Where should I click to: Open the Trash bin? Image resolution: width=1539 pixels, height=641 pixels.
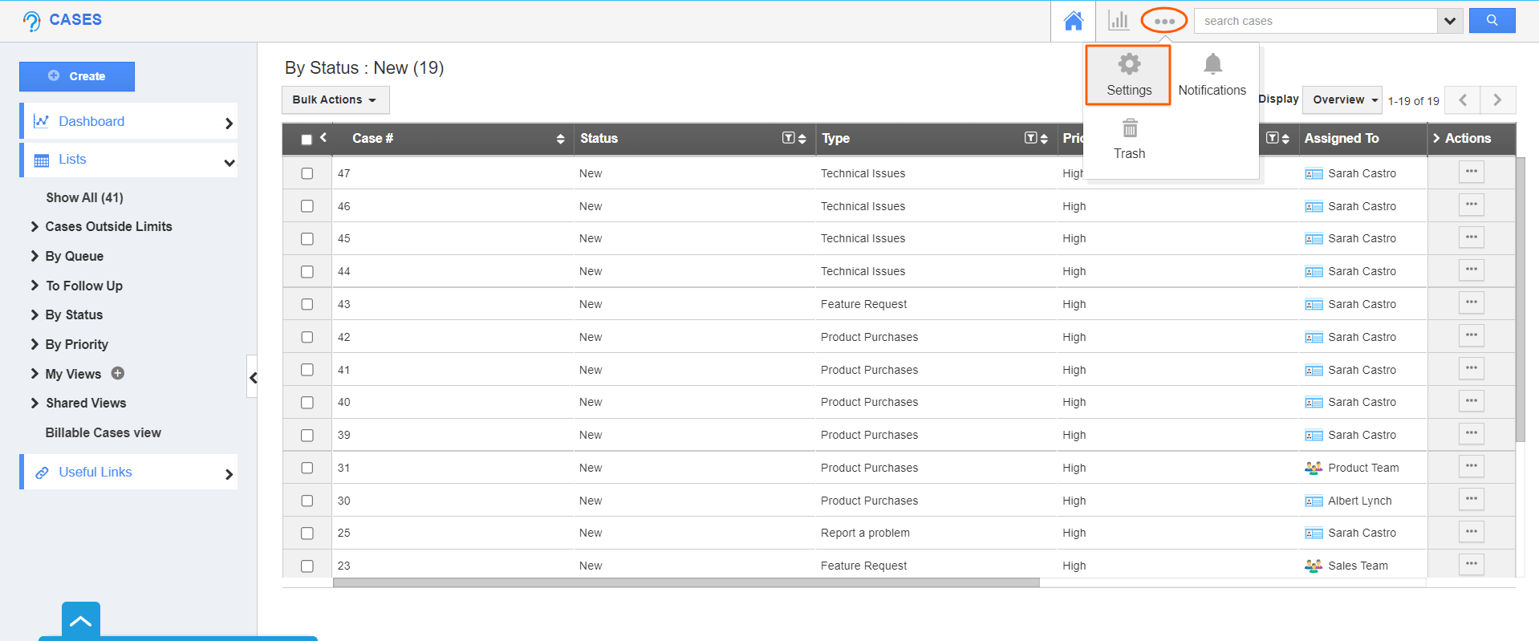1129,139
